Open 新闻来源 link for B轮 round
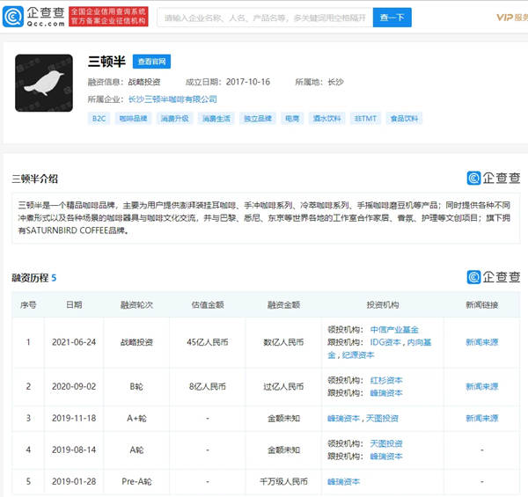The width and height of the screenshot is (528, 497). (x=482, y=386)
